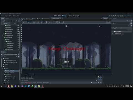Open the Import dock tab

[7, 19]
